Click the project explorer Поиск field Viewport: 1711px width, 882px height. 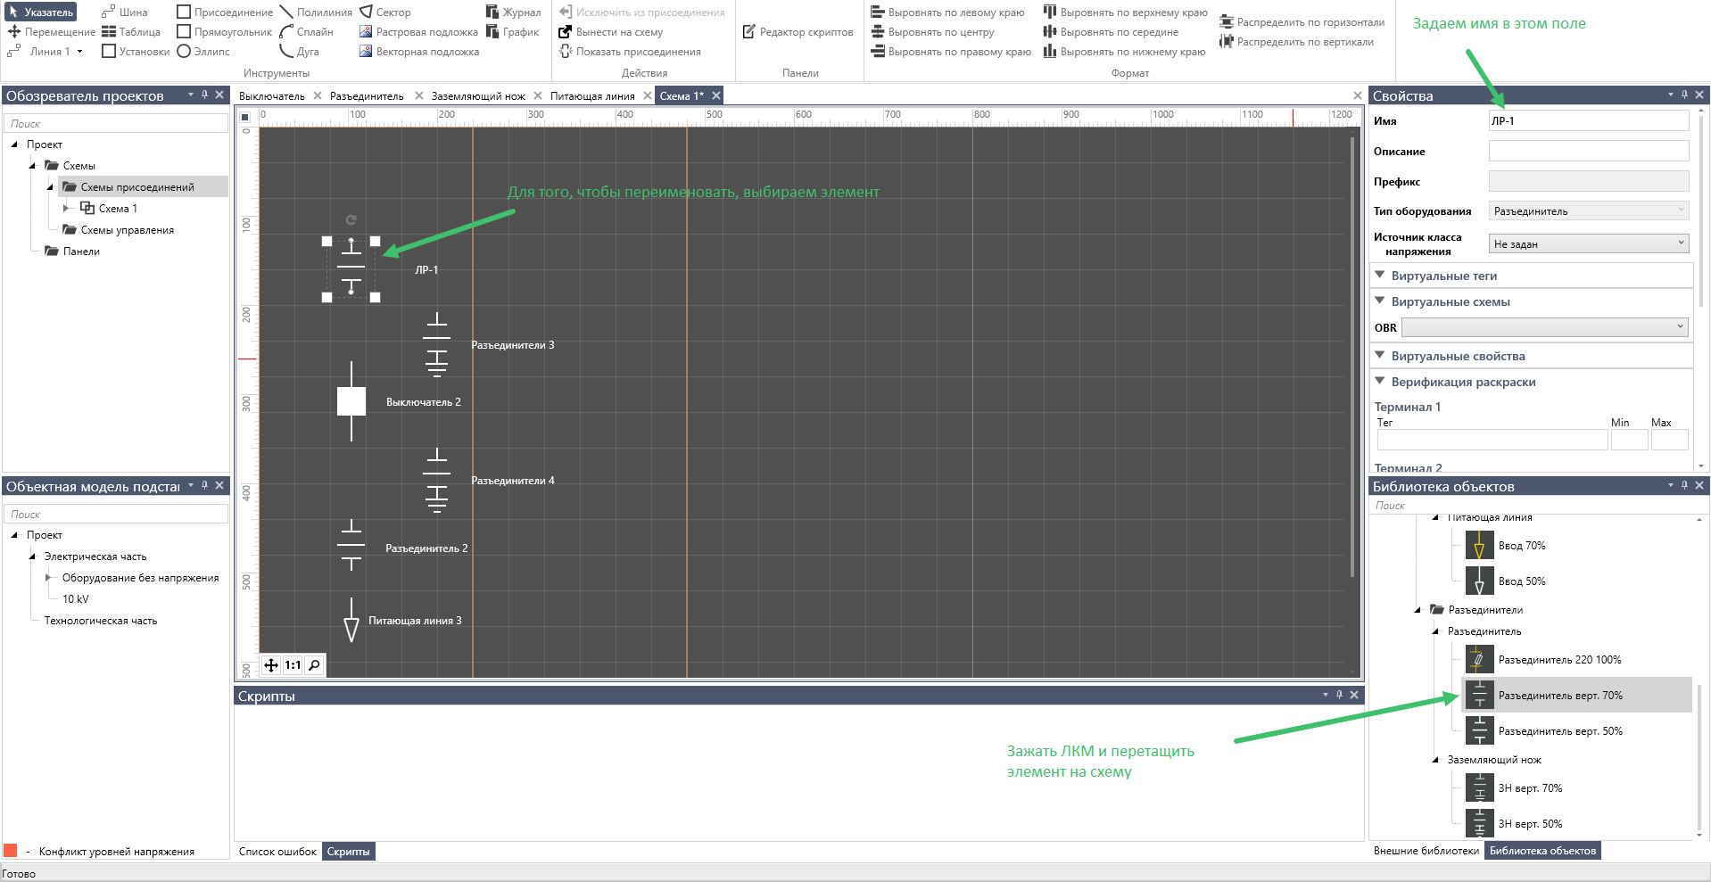pos(116,124)
